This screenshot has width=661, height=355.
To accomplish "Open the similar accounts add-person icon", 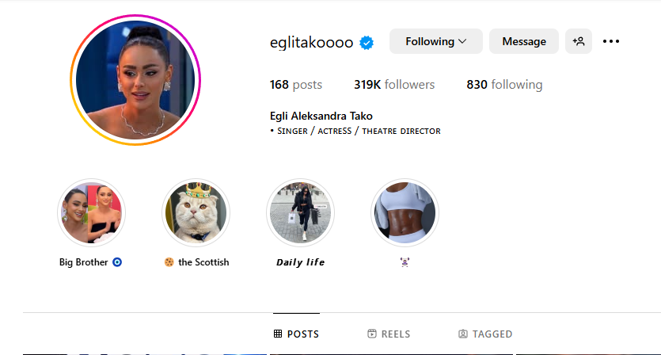I will (579, 41).
